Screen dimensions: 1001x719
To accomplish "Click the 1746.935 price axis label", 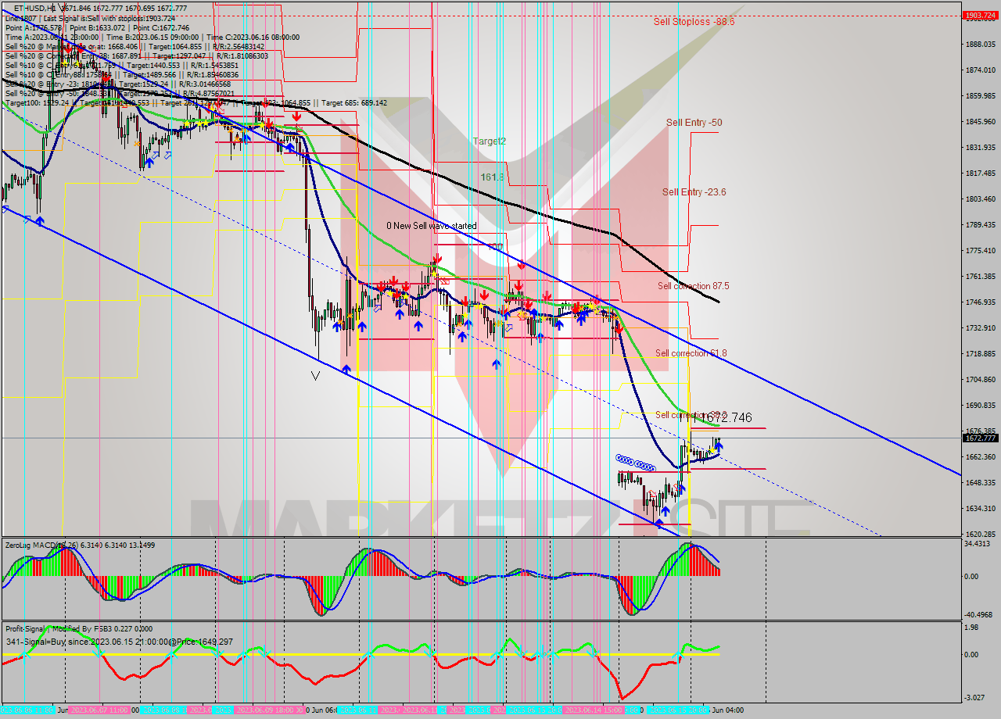I will point(980,302).
